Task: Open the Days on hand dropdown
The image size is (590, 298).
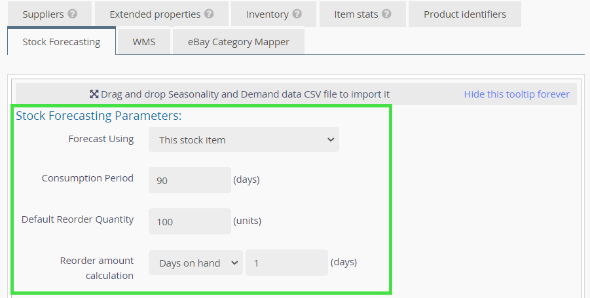Action: point(195,263)
